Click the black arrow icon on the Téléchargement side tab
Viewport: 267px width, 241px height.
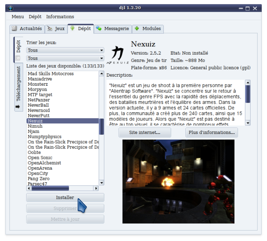[x=18, y=107]
